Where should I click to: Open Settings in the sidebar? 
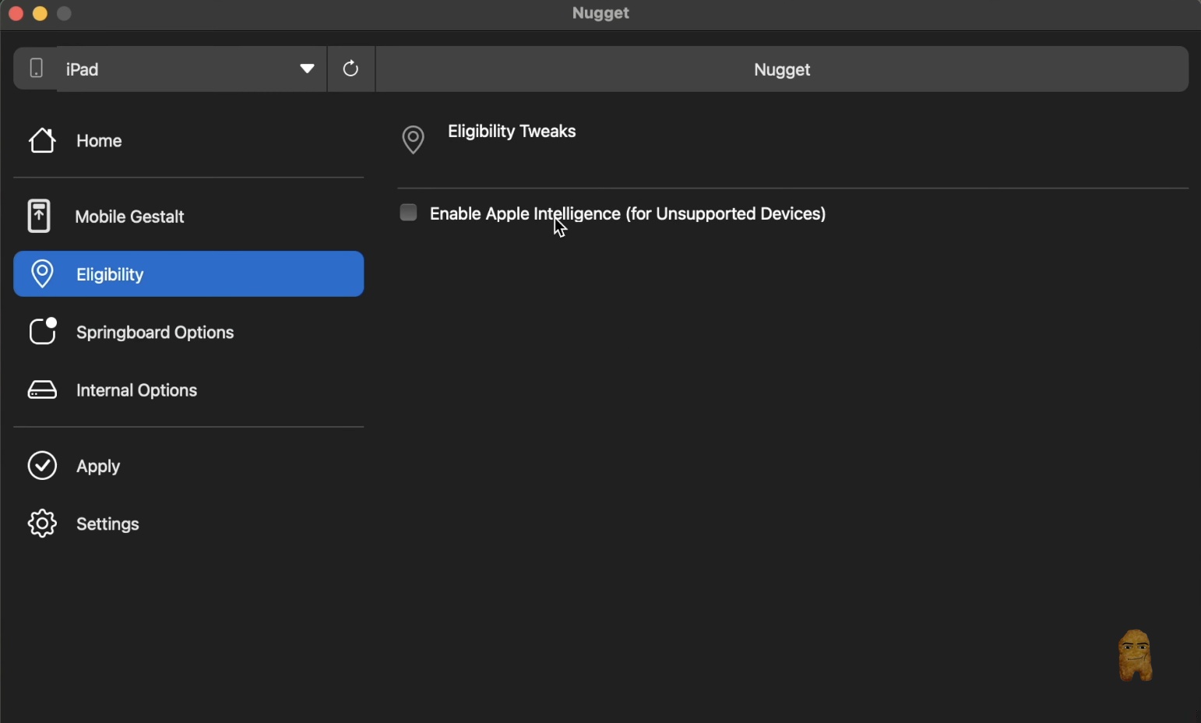188,524
